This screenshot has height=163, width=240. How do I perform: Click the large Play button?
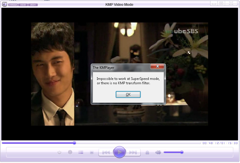pos(119,152)
